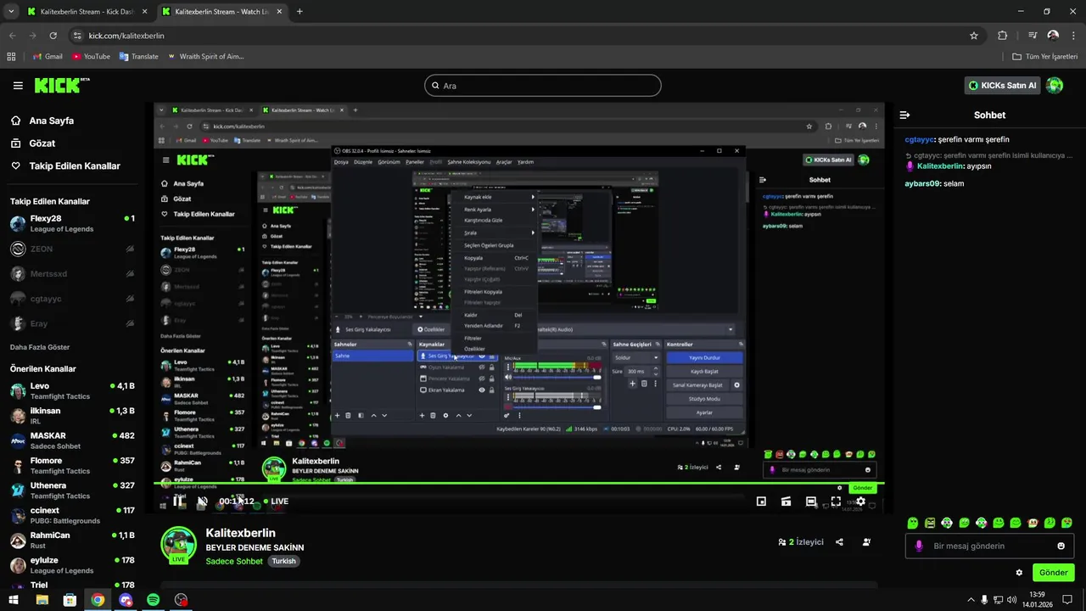Open recommended channel RahmiCan

[x=72, y=541]
